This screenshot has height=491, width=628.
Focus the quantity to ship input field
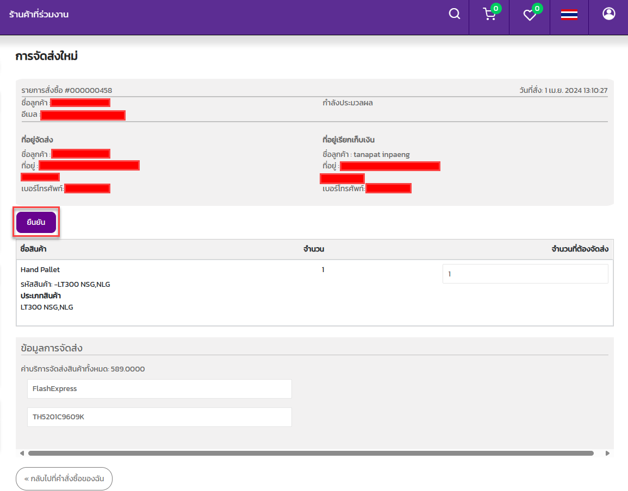click(525, 274)
